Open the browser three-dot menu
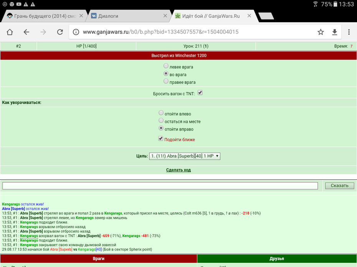 pos(349,32)
